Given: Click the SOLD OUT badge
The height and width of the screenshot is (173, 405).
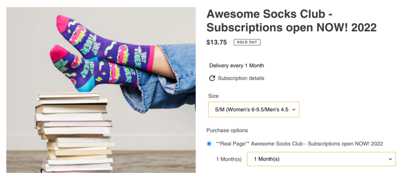Looking at the screenshot, I should point(247,42).
